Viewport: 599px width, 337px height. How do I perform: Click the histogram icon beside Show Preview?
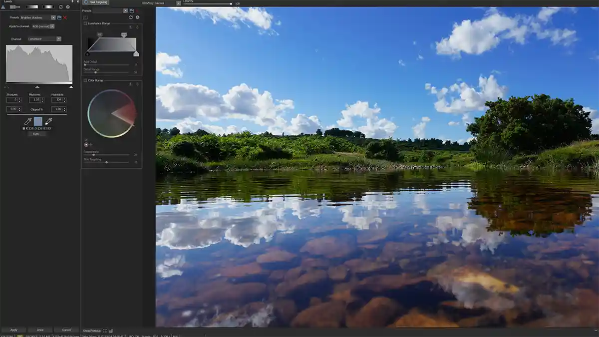point(110,331)
